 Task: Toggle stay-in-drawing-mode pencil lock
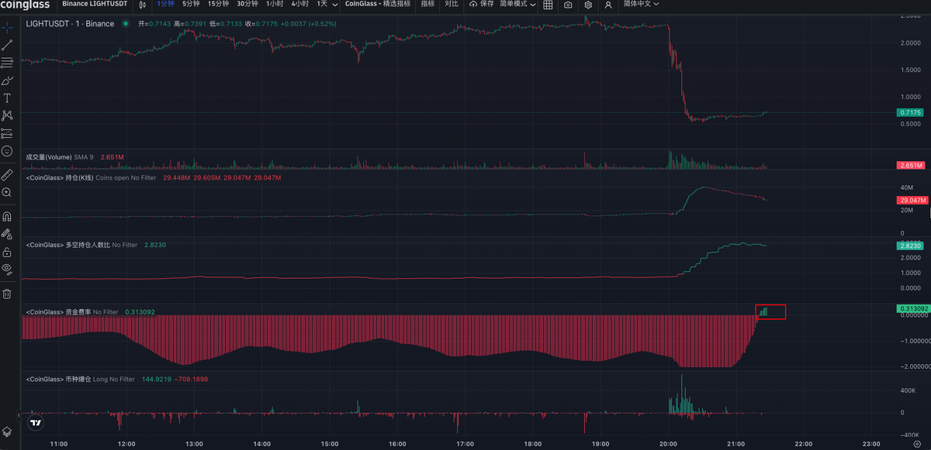7,233
